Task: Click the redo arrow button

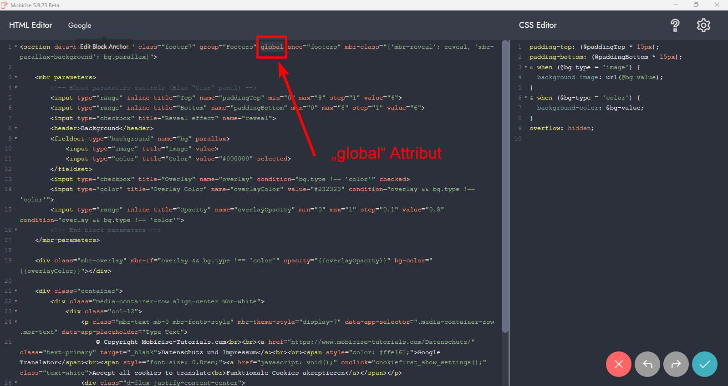Action: pyautogui.click(x=676, y=364)
